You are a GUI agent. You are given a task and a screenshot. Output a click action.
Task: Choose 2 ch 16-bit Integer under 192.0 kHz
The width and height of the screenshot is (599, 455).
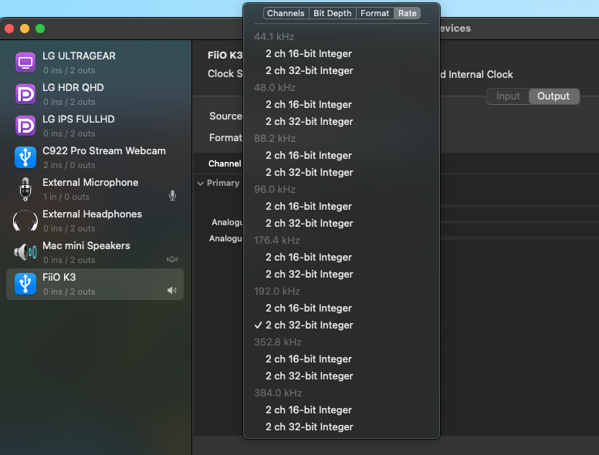(341, 308)
